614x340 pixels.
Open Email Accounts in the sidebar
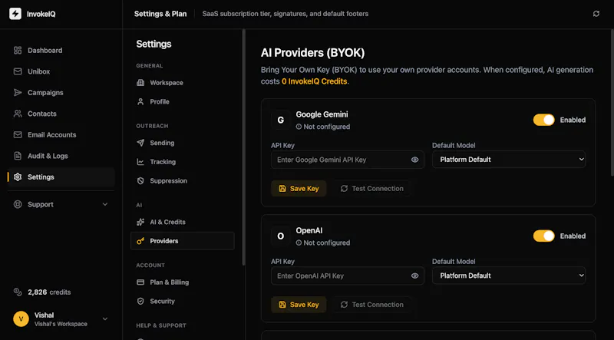tap(61, 135)
